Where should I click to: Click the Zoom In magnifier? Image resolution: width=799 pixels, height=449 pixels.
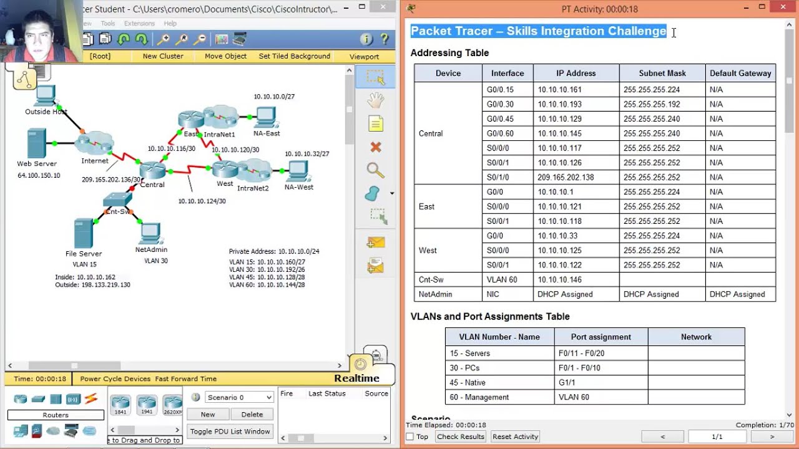pyautogui.click(x=164, y=39)
